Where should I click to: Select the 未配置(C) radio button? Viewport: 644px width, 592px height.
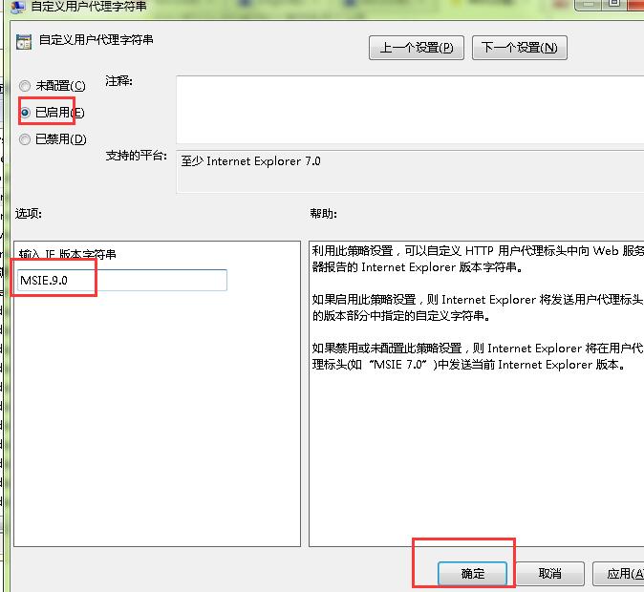click(25, 86)
